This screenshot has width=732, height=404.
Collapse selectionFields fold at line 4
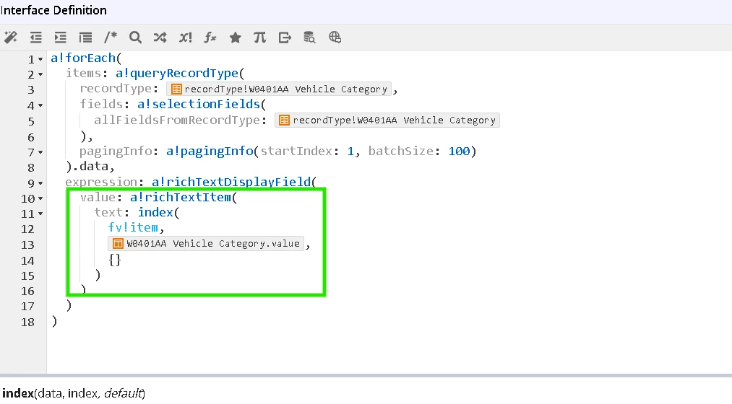(40, 105)
